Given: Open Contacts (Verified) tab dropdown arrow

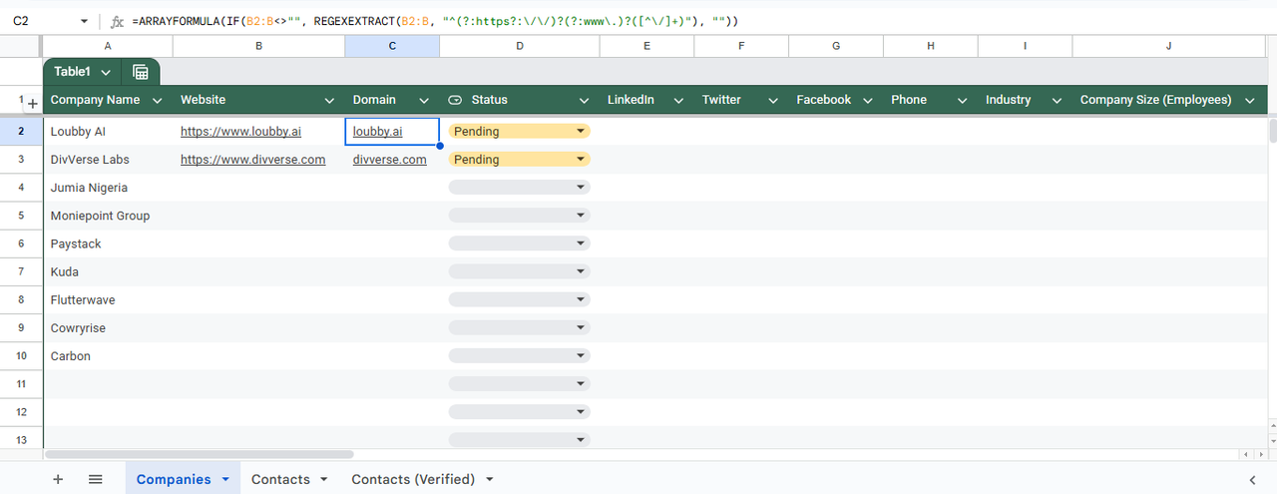Looking at the screenshot, I should click(x=489, y=480).
